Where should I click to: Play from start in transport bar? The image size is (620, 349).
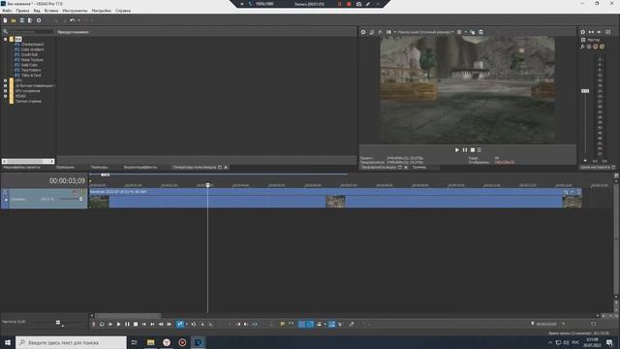click(x=110, y=324)
